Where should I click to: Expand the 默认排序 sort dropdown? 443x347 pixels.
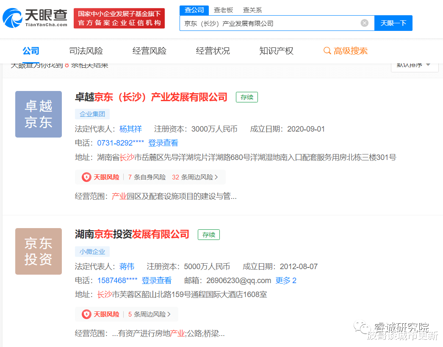tap(415, 66)
